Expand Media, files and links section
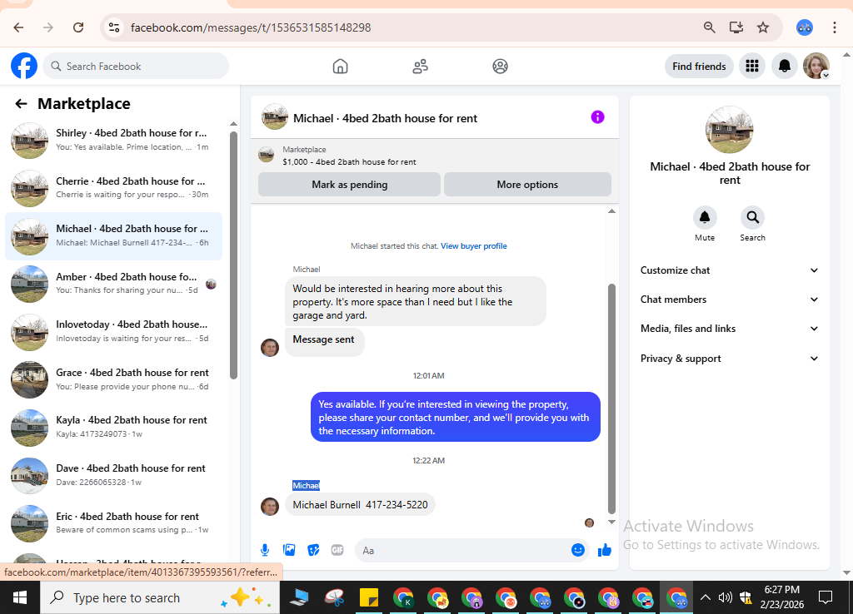This screenshot has width=853, height=614. 729,328
